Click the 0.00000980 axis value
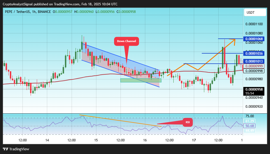The height and width of the screenshot is (154, 270). pyautogui.click(x=254, y=79)
